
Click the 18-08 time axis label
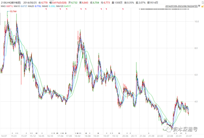coord(88,136)
